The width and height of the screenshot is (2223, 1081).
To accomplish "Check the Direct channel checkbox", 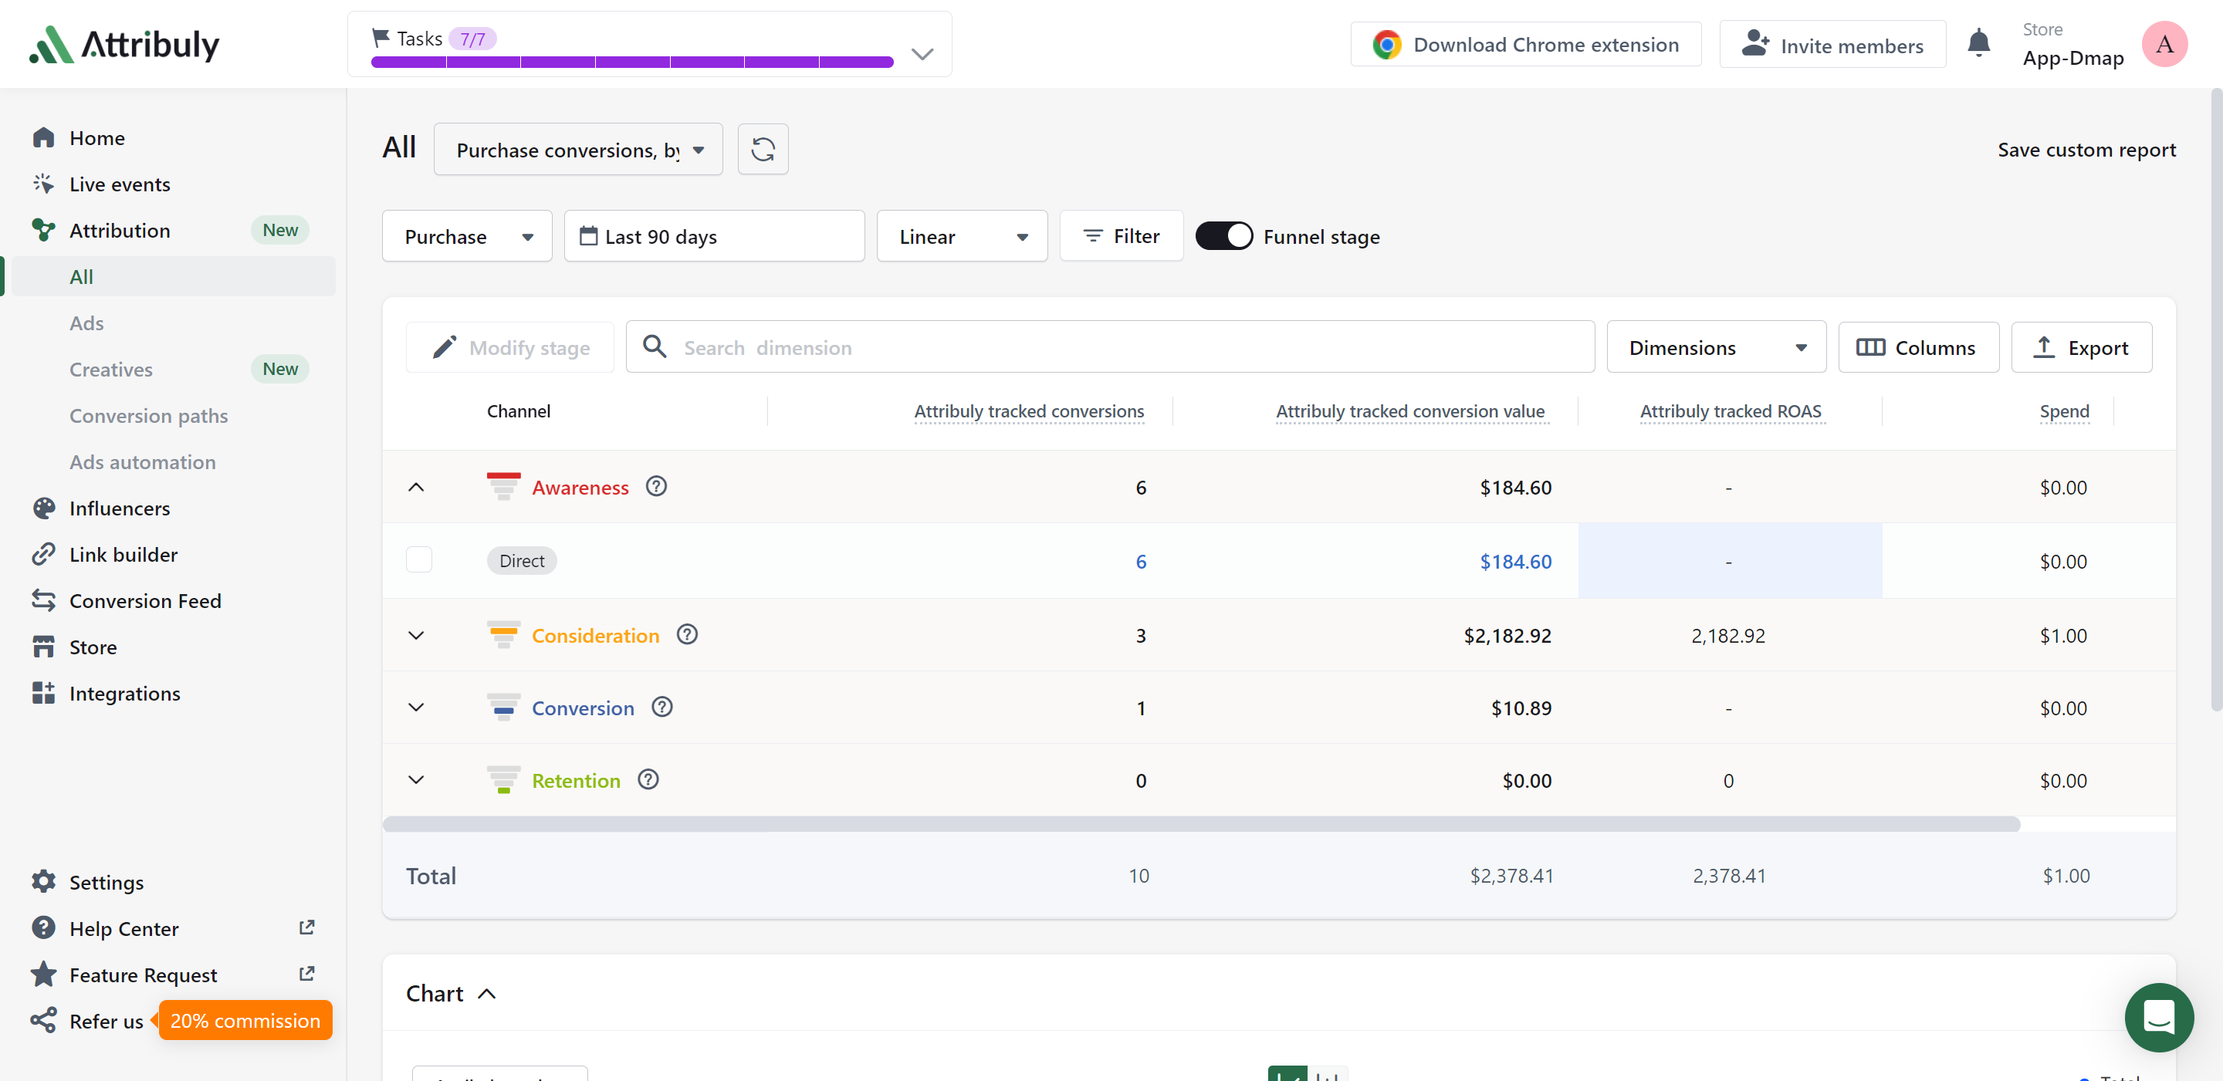I will click(420, 559).
